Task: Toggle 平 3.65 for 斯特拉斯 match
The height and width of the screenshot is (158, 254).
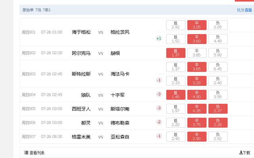Action: click(197, 67)
